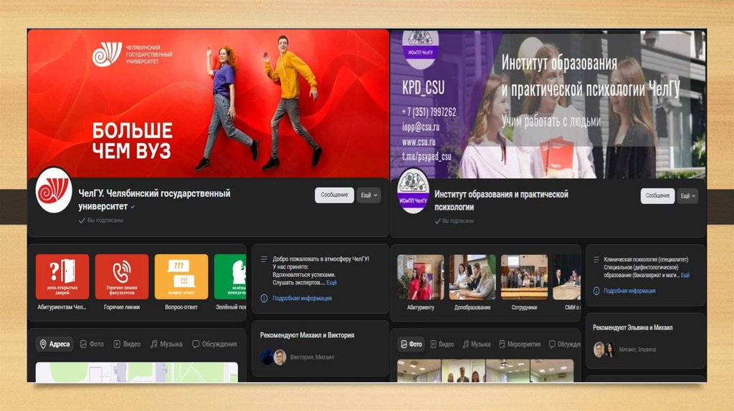Click 'Рекомендуют Эльвина и Михаил' heading

coord(632,328)
